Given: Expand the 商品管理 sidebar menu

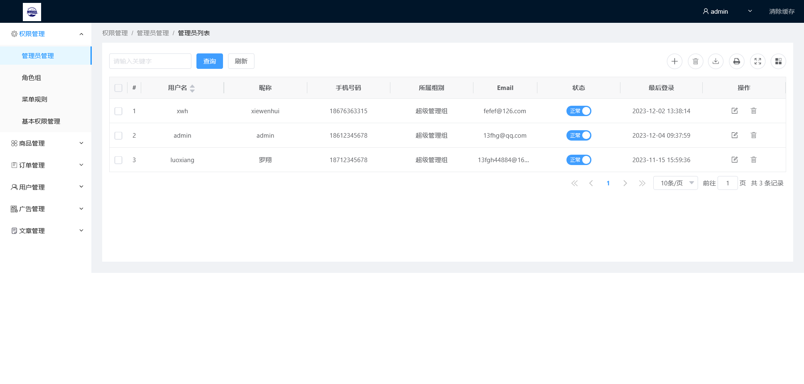Looking at the screenshot, I should pyautogui.click(x=46, y=143).
